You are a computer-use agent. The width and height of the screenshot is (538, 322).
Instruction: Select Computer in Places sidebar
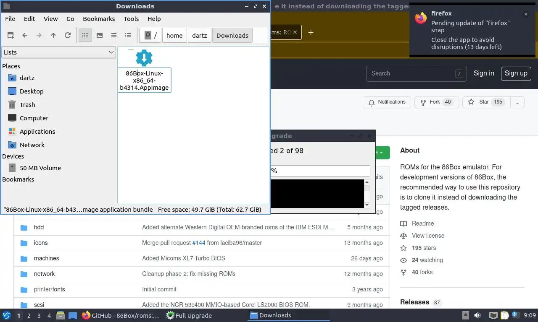tap(34, 118)
